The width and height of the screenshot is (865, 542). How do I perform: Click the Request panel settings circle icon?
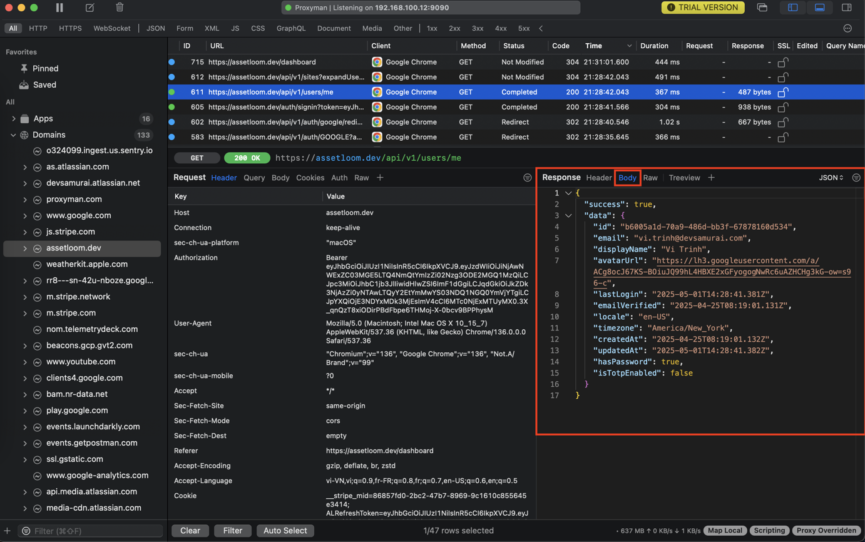pos(528,178)
